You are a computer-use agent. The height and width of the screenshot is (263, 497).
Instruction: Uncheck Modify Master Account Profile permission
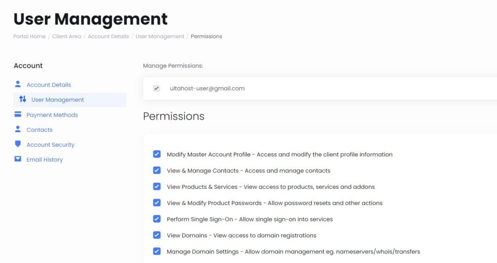[157, 154]
